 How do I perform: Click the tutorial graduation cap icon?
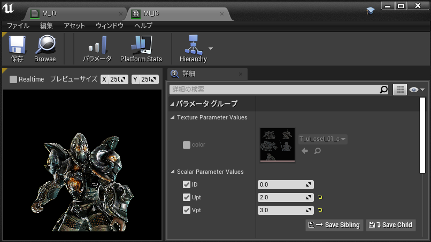pyautogui.click(x=370, y=11)
